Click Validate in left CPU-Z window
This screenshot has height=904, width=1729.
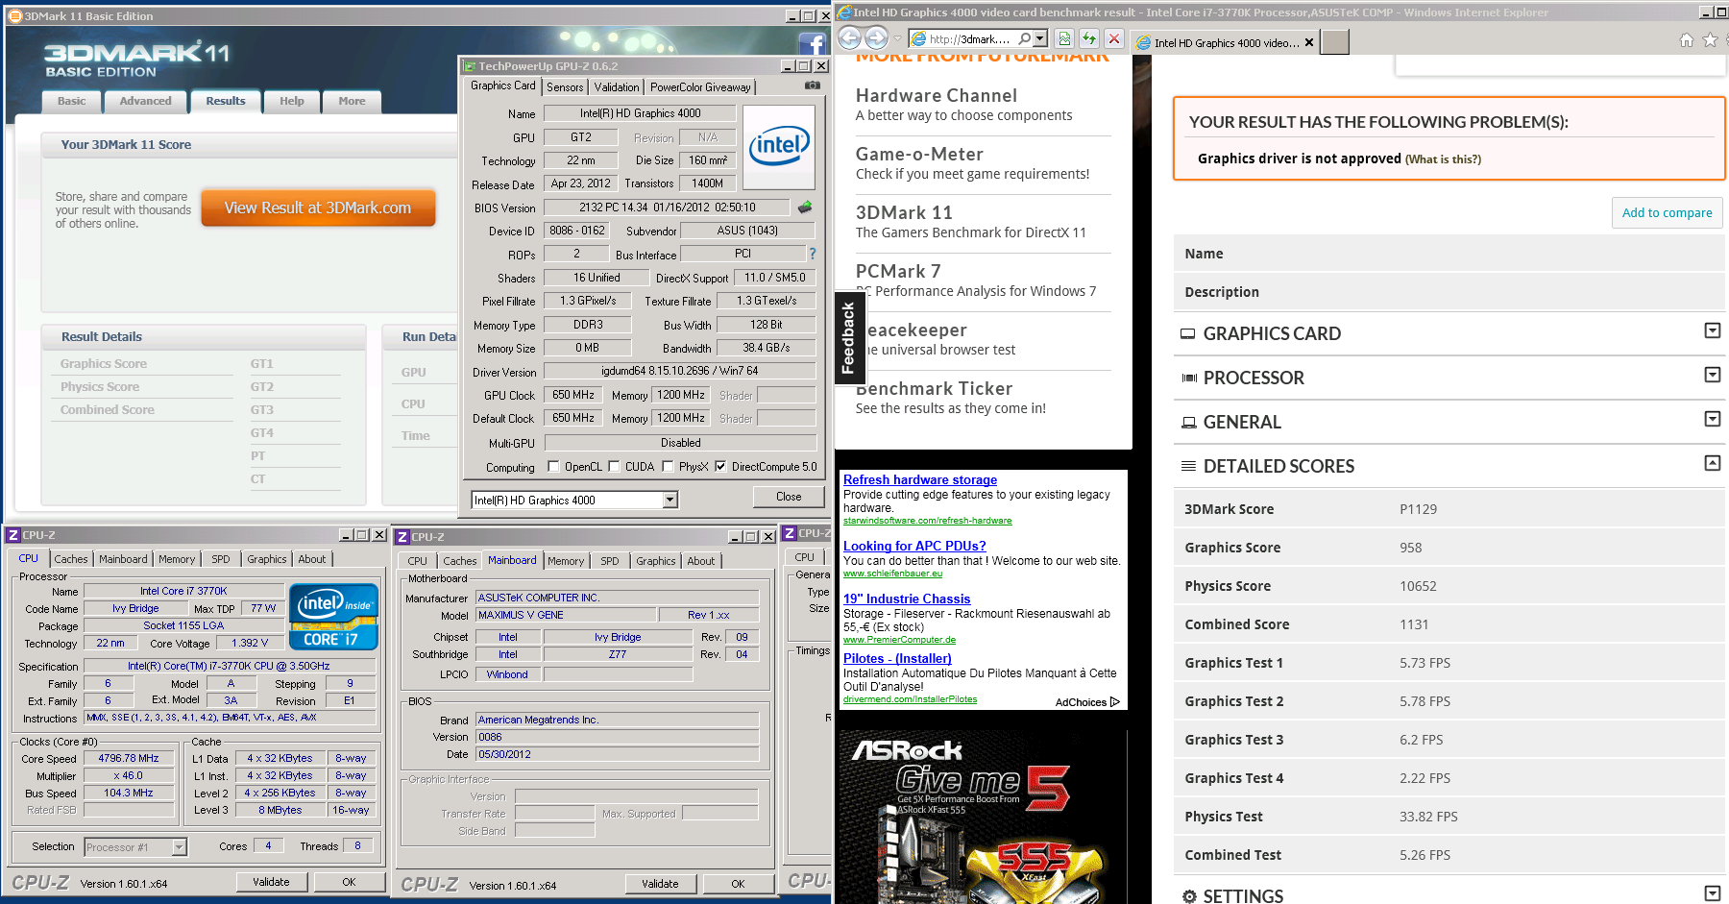click(x=271, y=882)
